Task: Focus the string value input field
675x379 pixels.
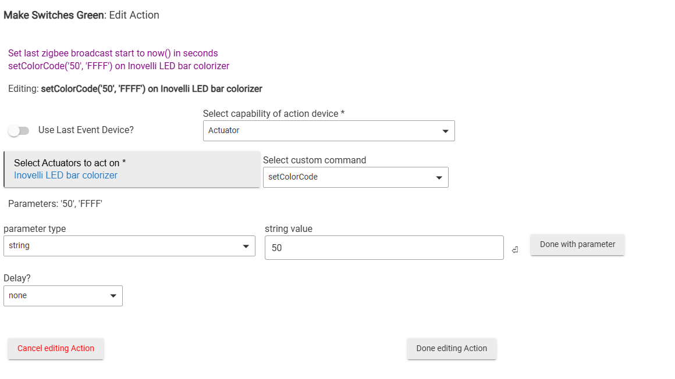Action: coord(384,248)
